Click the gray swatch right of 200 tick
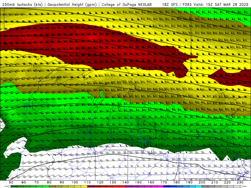This screenshot has height=188, width=251. [205, 186]
